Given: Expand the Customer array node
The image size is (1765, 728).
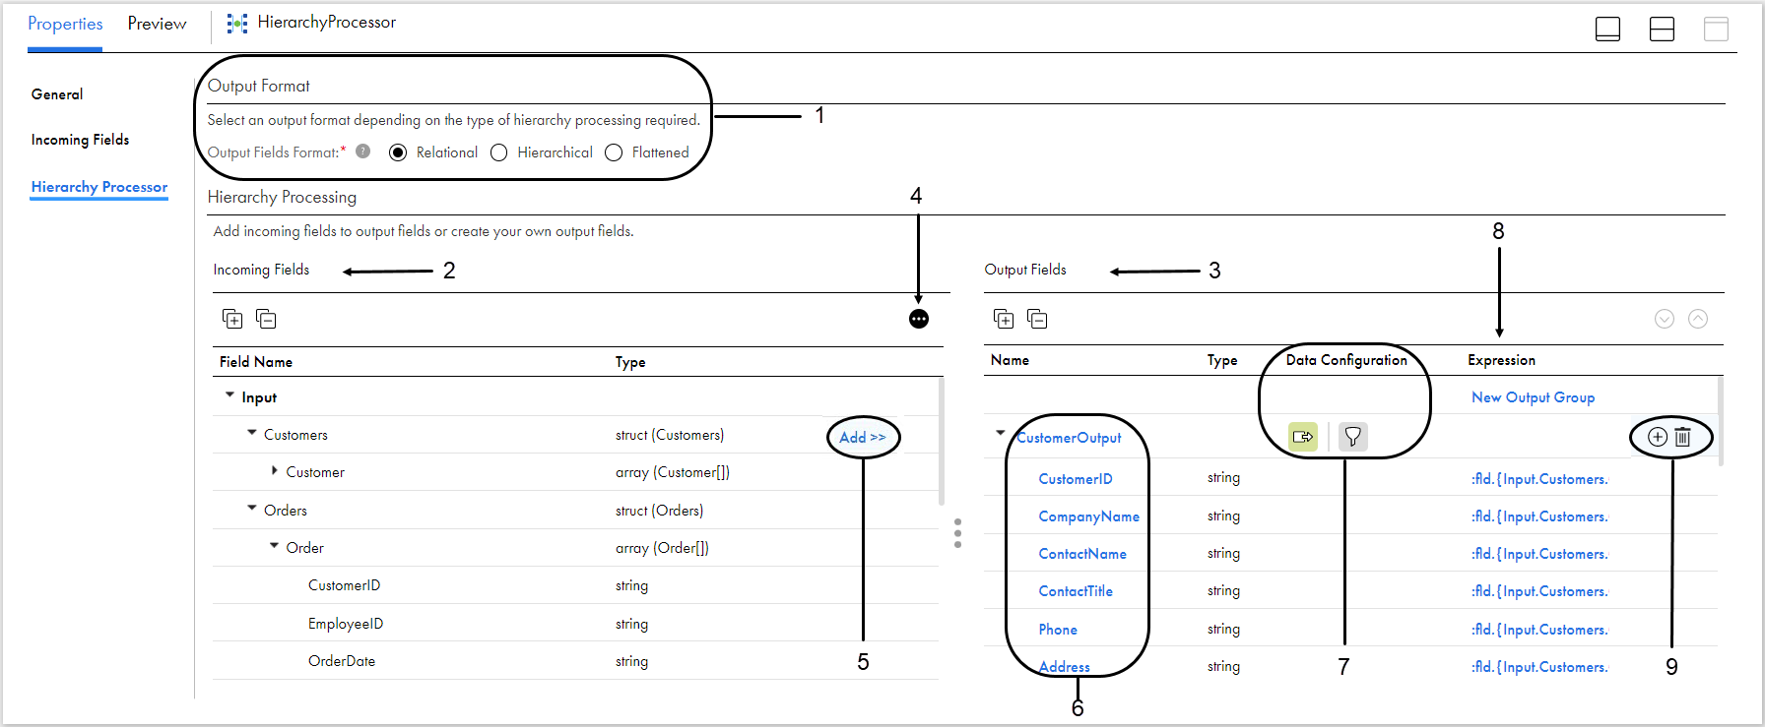Looking at the screenshot, I should (x=275, y=470).
